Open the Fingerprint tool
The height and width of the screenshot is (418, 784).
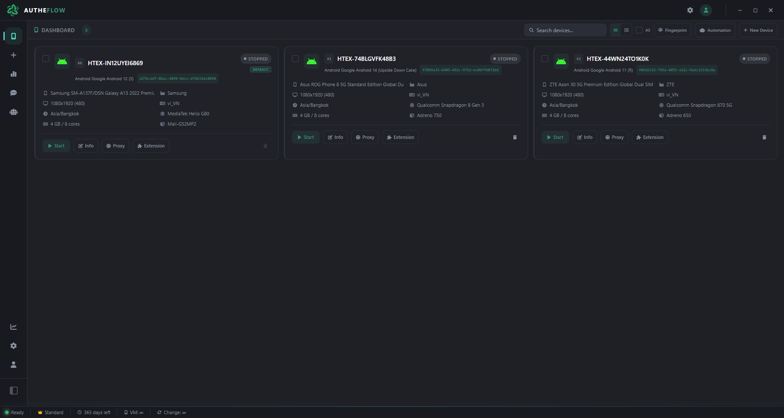tap(673, 30)
